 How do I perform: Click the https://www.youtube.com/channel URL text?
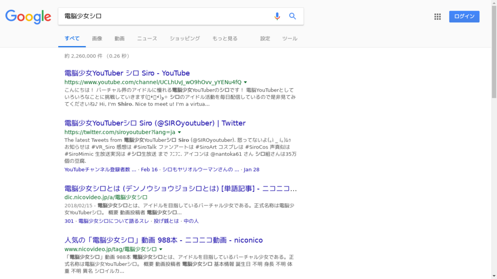tap(153, 82)
